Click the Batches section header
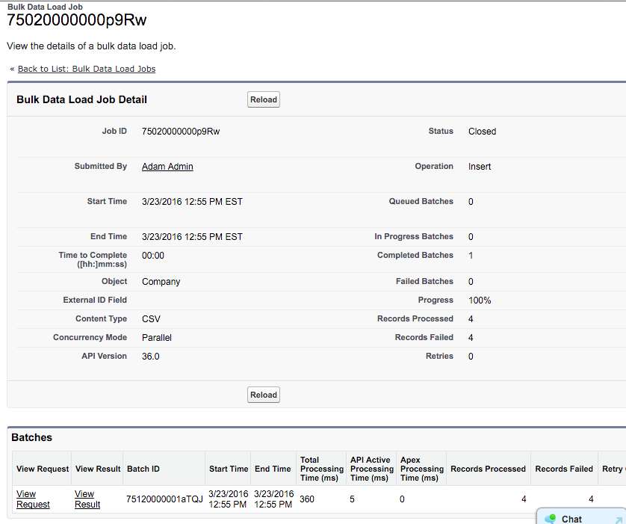The width and height of the screenshot is (626, 524). point(33,437)
